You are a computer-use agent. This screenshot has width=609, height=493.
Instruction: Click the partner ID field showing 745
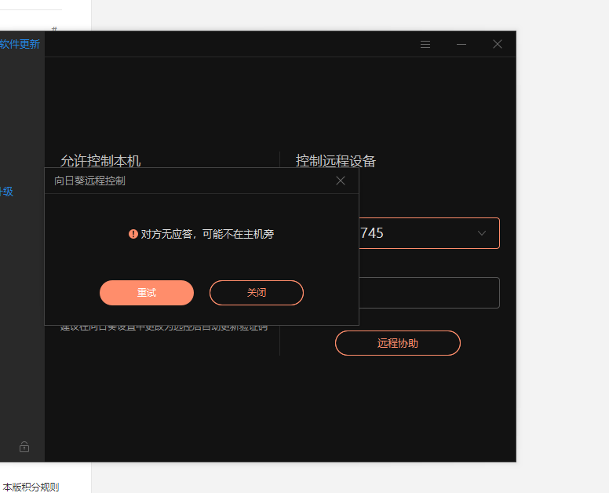(429, 233)
